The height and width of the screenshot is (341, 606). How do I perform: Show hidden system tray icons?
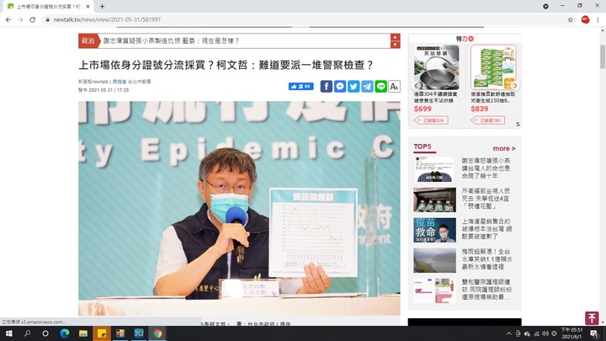[x=509, y=333]
